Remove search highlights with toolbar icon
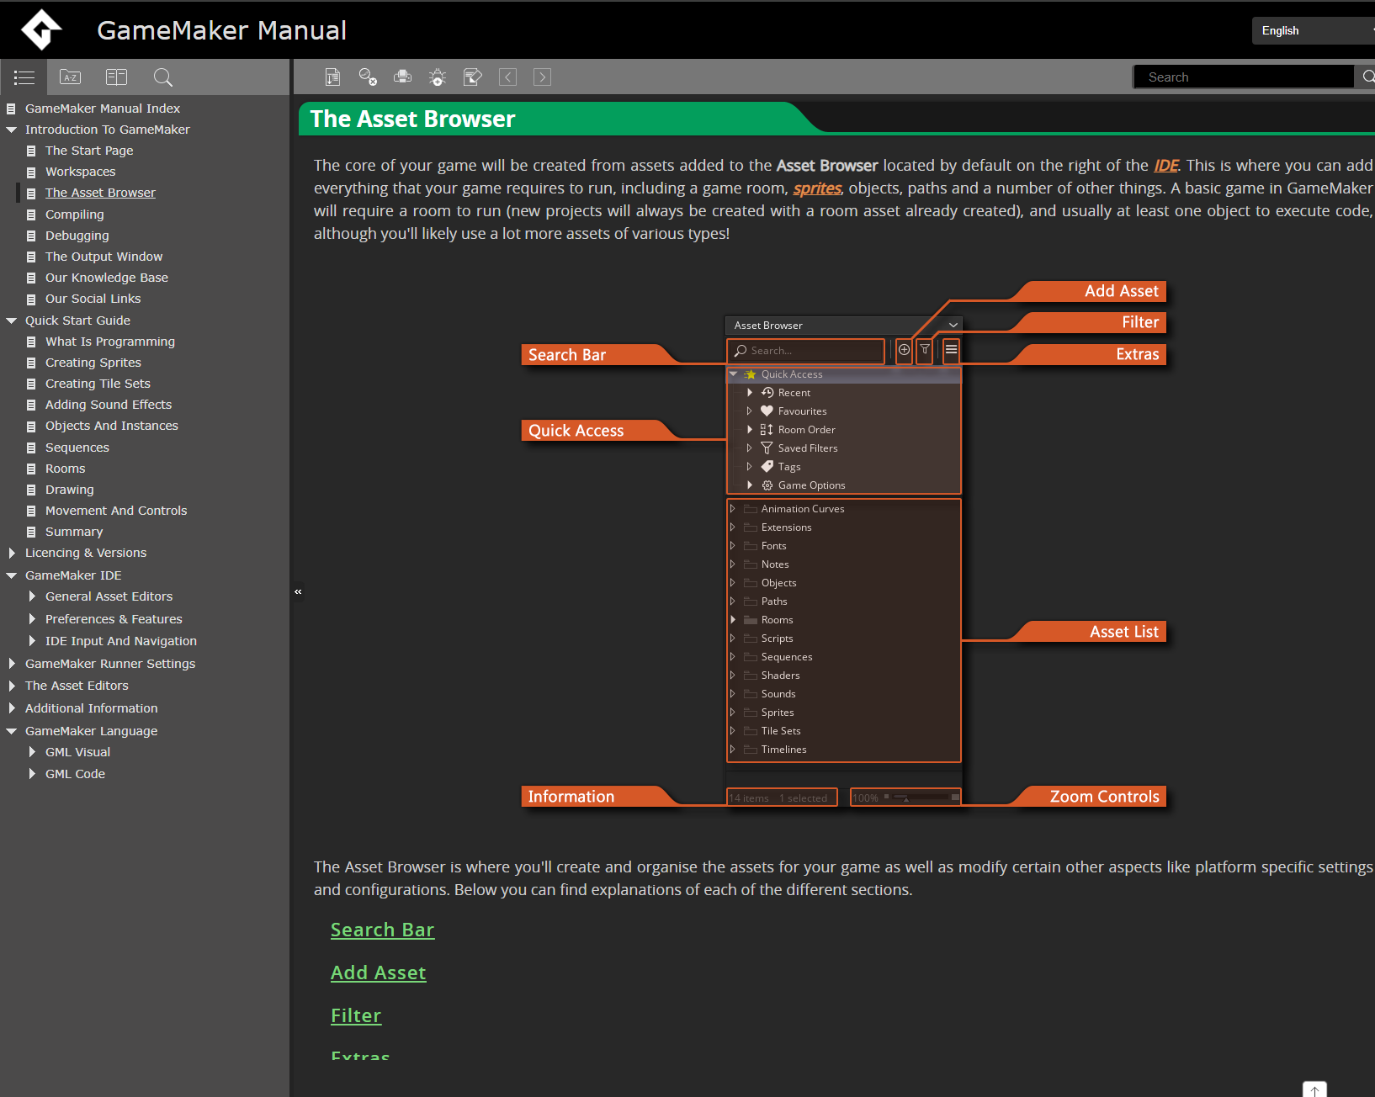 pyautogui.click(x=368, y=77)
